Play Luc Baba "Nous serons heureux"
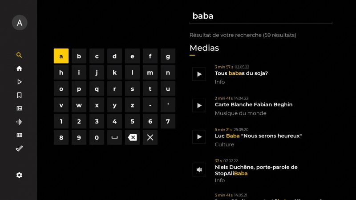The height and width of the screenshot is (200, 356). tap(199, 136)
